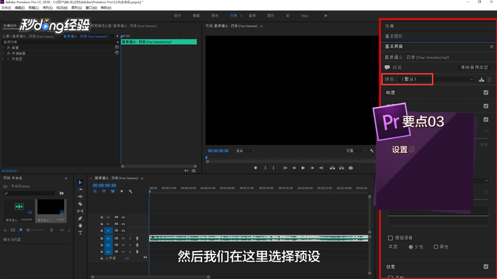Open the 文件 menu
The image size is (497, 279).
coord(6,8)
